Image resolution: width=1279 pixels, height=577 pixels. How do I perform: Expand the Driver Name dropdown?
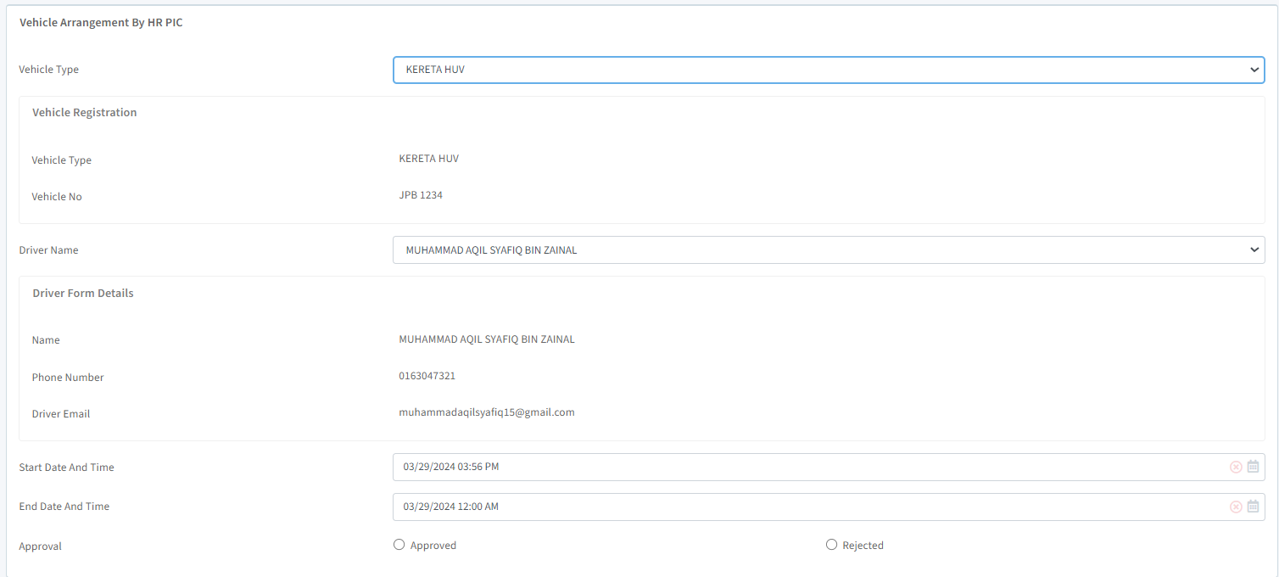click(828, 250)
